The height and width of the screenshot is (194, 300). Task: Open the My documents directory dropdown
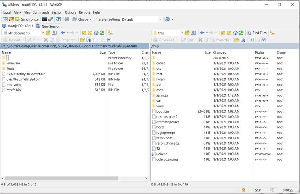pos(43,33)
